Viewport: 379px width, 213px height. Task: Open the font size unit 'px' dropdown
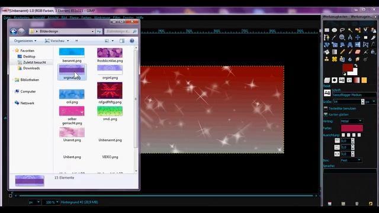[x=370, y=102]
